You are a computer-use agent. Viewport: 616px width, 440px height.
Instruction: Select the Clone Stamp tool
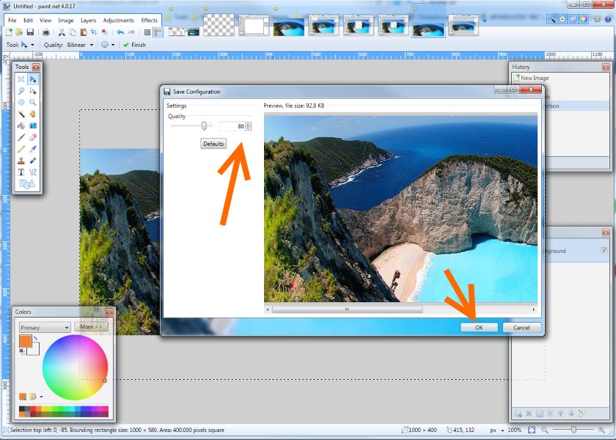pos(21,160)
